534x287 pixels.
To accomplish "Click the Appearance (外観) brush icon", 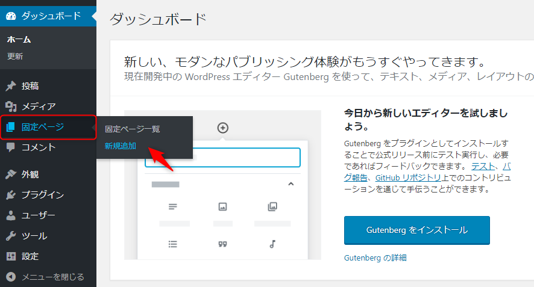I will [11, 174].
